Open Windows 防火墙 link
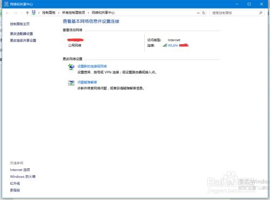Image resolution: width=270 pixels, height=200 pixels. point(23,176)
